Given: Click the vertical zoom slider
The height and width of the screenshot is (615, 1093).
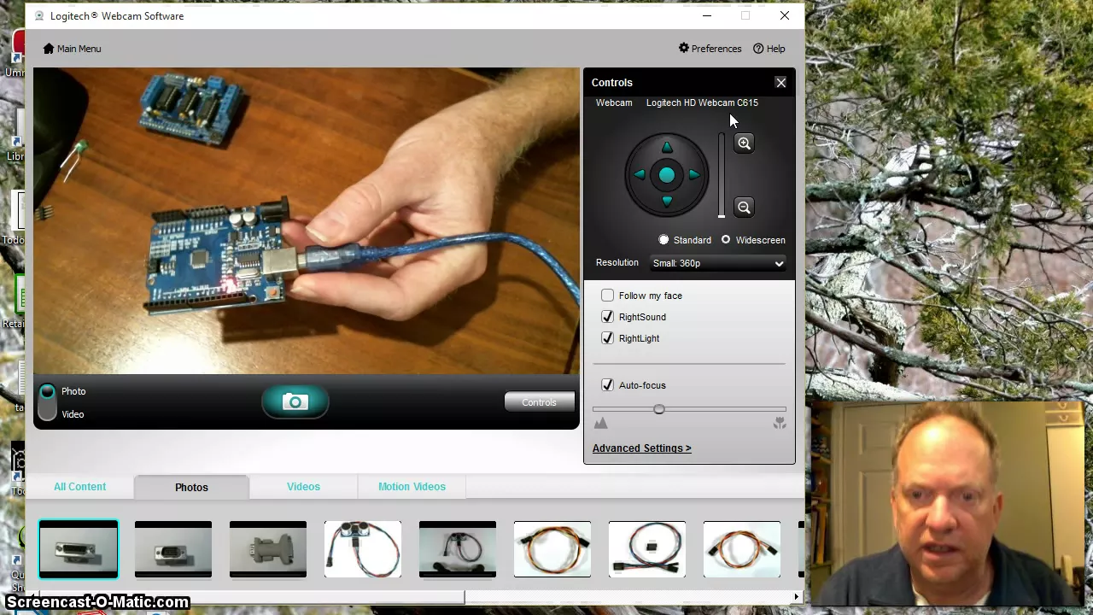Looking at the screenshot, I should pyautogui.click(x=722, y=175).
